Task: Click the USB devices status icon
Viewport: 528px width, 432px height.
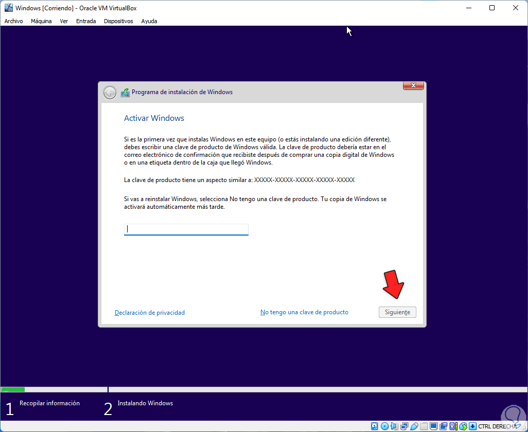Action: tap(414, 426)
